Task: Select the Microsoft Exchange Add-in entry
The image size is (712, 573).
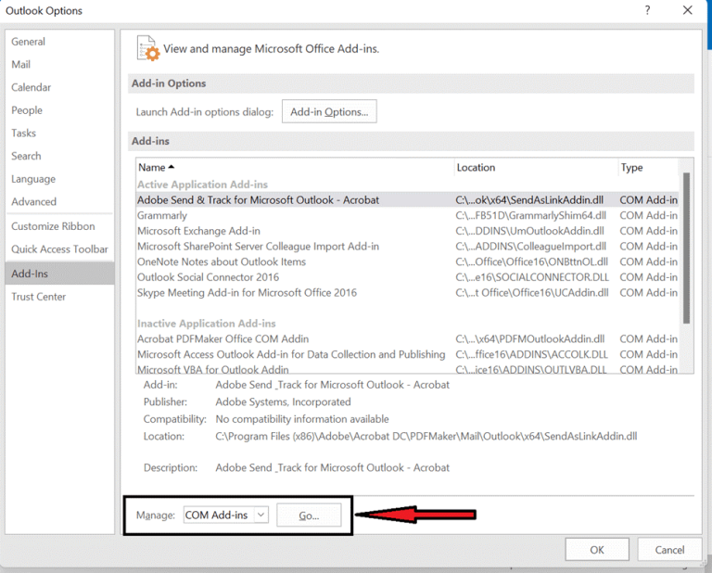Action: point(198,231)
